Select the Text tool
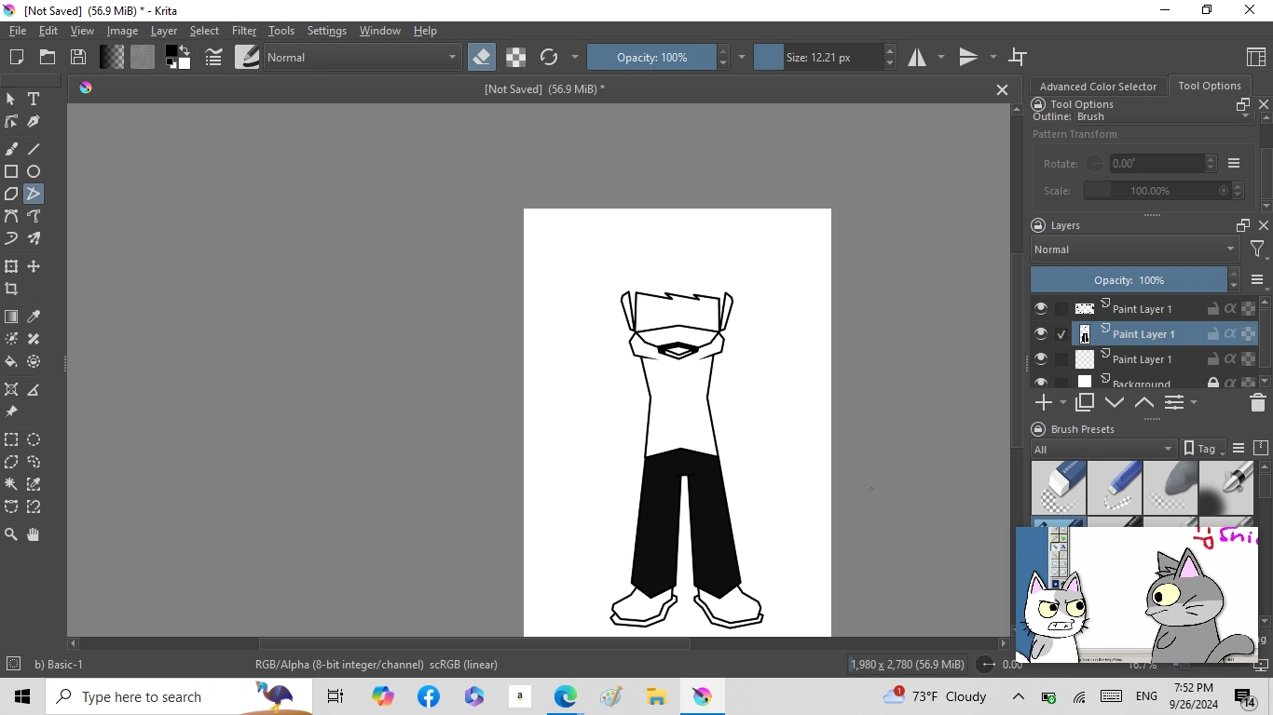 (x=34, y=99)
